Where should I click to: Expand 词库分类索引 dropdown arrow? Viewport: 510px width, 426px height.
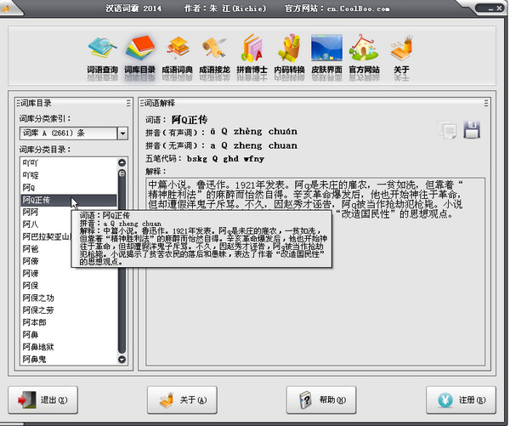(122, 133)
